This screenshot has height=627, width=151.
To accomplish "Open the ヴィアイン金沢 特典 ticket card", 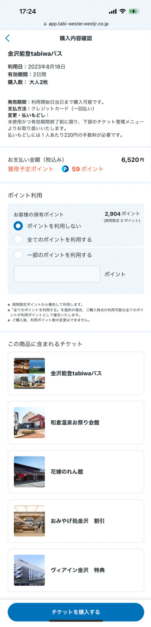I will (76, 570).
